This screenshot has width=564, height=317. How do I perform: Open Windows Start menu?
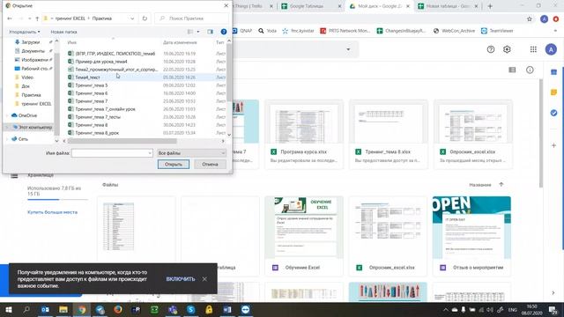(8, 309)
